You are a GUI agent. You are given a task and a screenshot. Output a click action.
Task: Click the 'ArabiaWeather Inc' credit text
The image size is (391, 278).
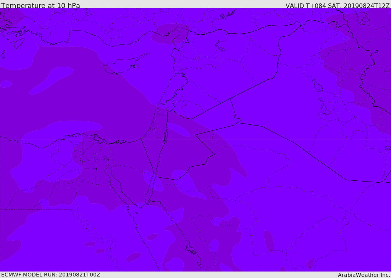[x=364, y=275]
